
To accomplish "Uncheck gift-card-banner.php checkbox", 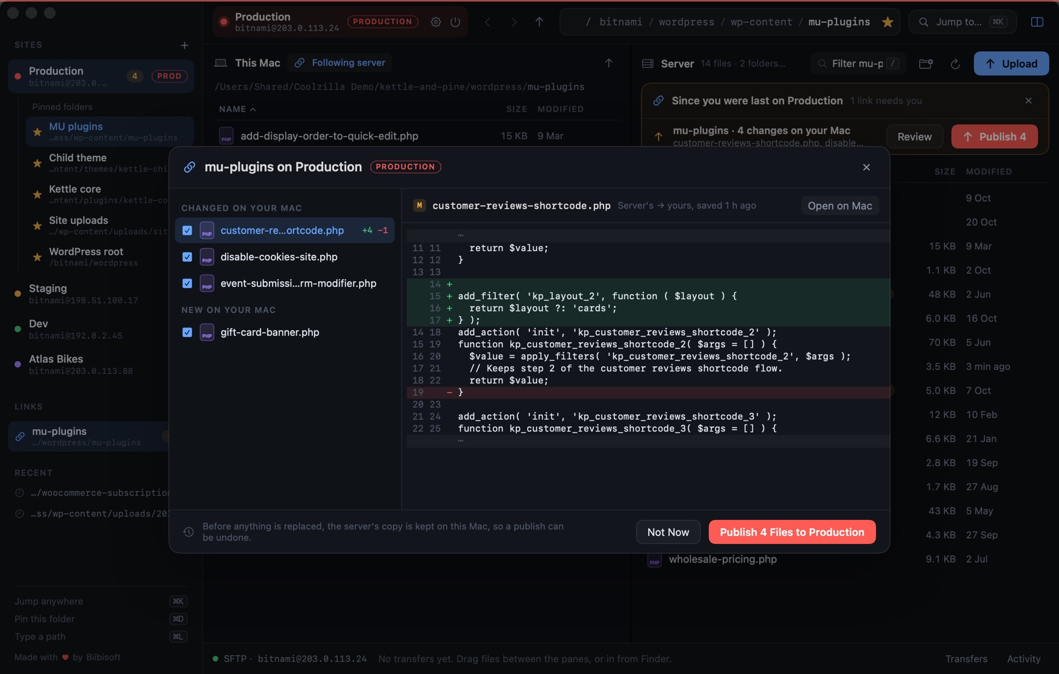I will pos(187,332).
